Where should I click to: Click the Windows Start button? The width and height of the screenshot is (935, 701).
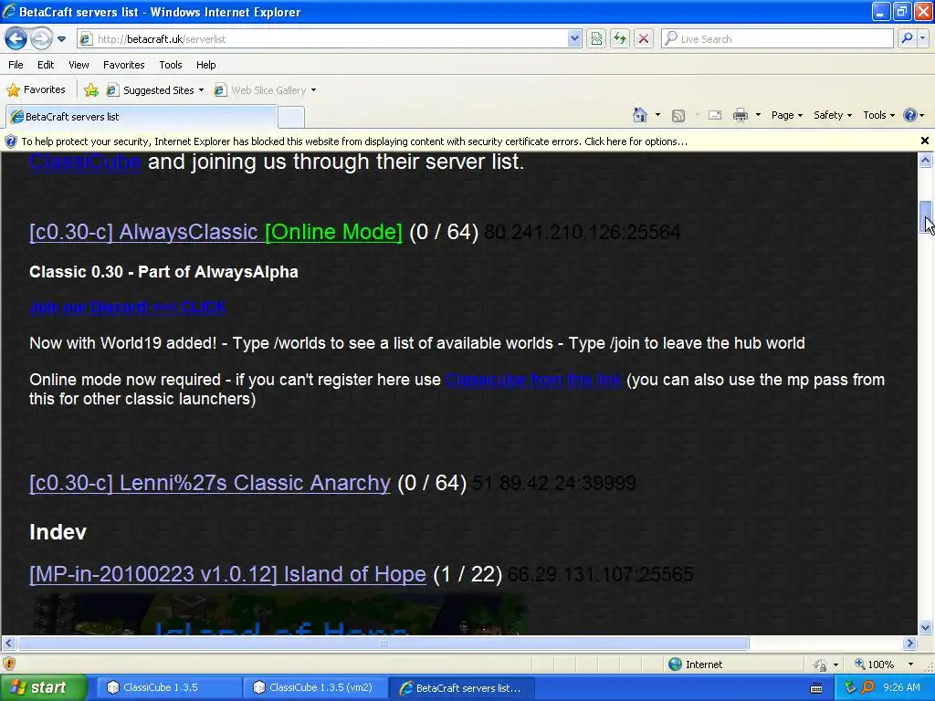click(x=43, y=687)
